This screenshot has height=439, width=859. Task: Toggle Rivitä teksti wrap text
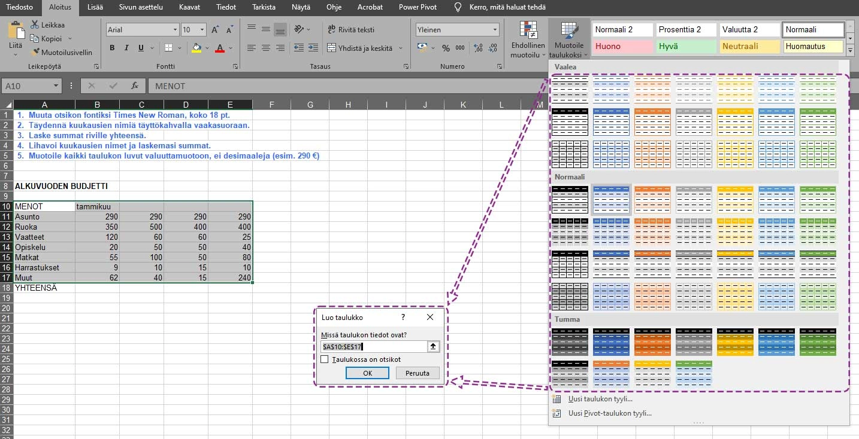tap(352, 29)
